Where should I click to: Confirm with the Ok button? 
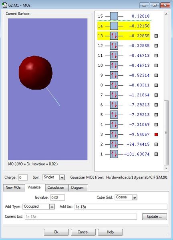pos(56,232)
